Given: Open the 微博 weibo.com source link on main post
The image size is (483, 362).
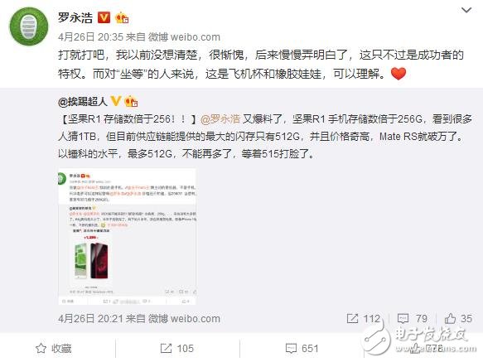Looking at the screenshot, I should (184, 37).
